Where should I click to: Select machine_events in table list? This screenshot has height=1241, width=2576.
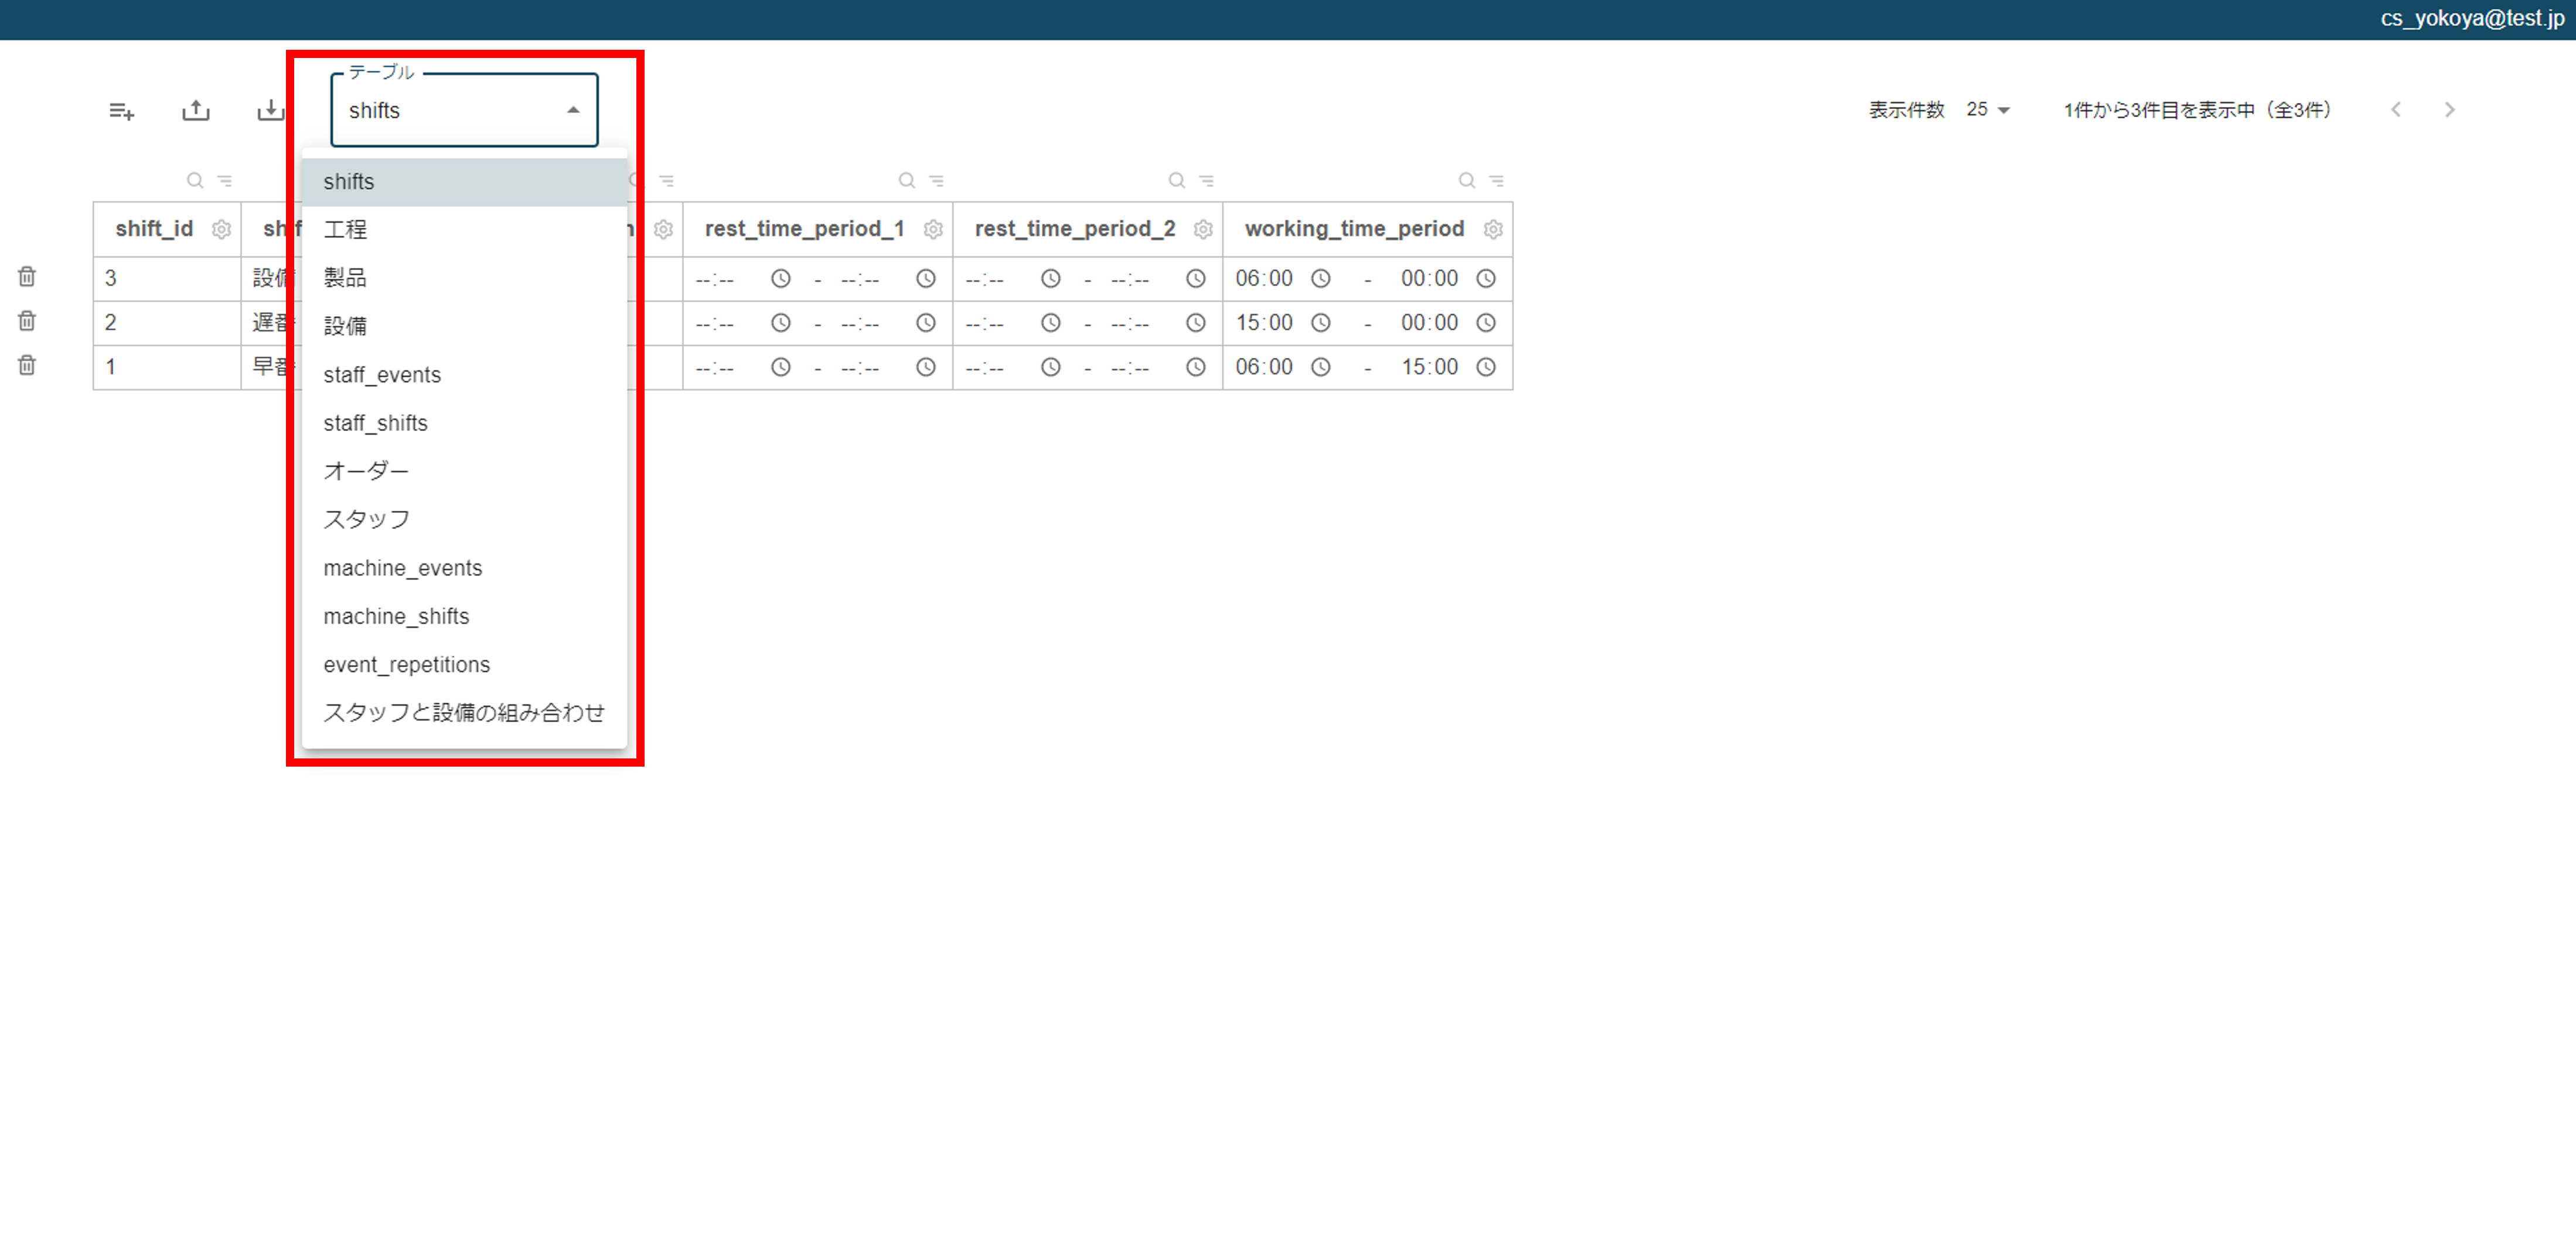(x=464, y=567)
